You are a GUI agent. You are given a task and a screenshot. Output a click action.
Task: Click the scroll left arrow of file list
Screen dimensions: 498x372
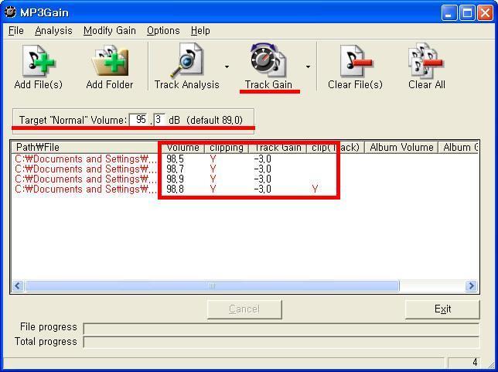point(18,286)
